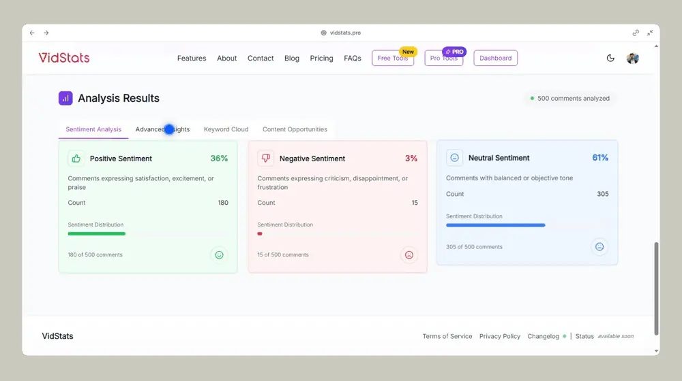Click the purple PRO badge
Image resolution: width=682 pixels, height=381 pixels.
(x=454, y=52)
